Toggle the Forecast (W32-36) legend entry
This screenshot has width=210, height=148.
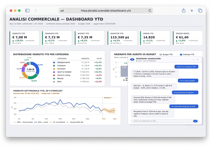click(75, 122)
